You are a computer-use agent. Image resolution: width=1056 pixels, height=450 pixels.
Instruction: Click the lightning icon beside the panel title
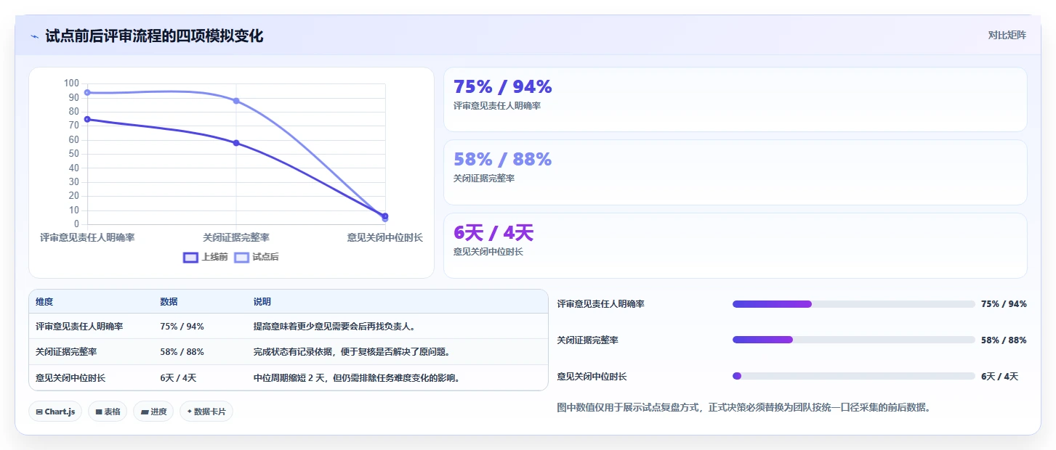[x=34, y=36]
